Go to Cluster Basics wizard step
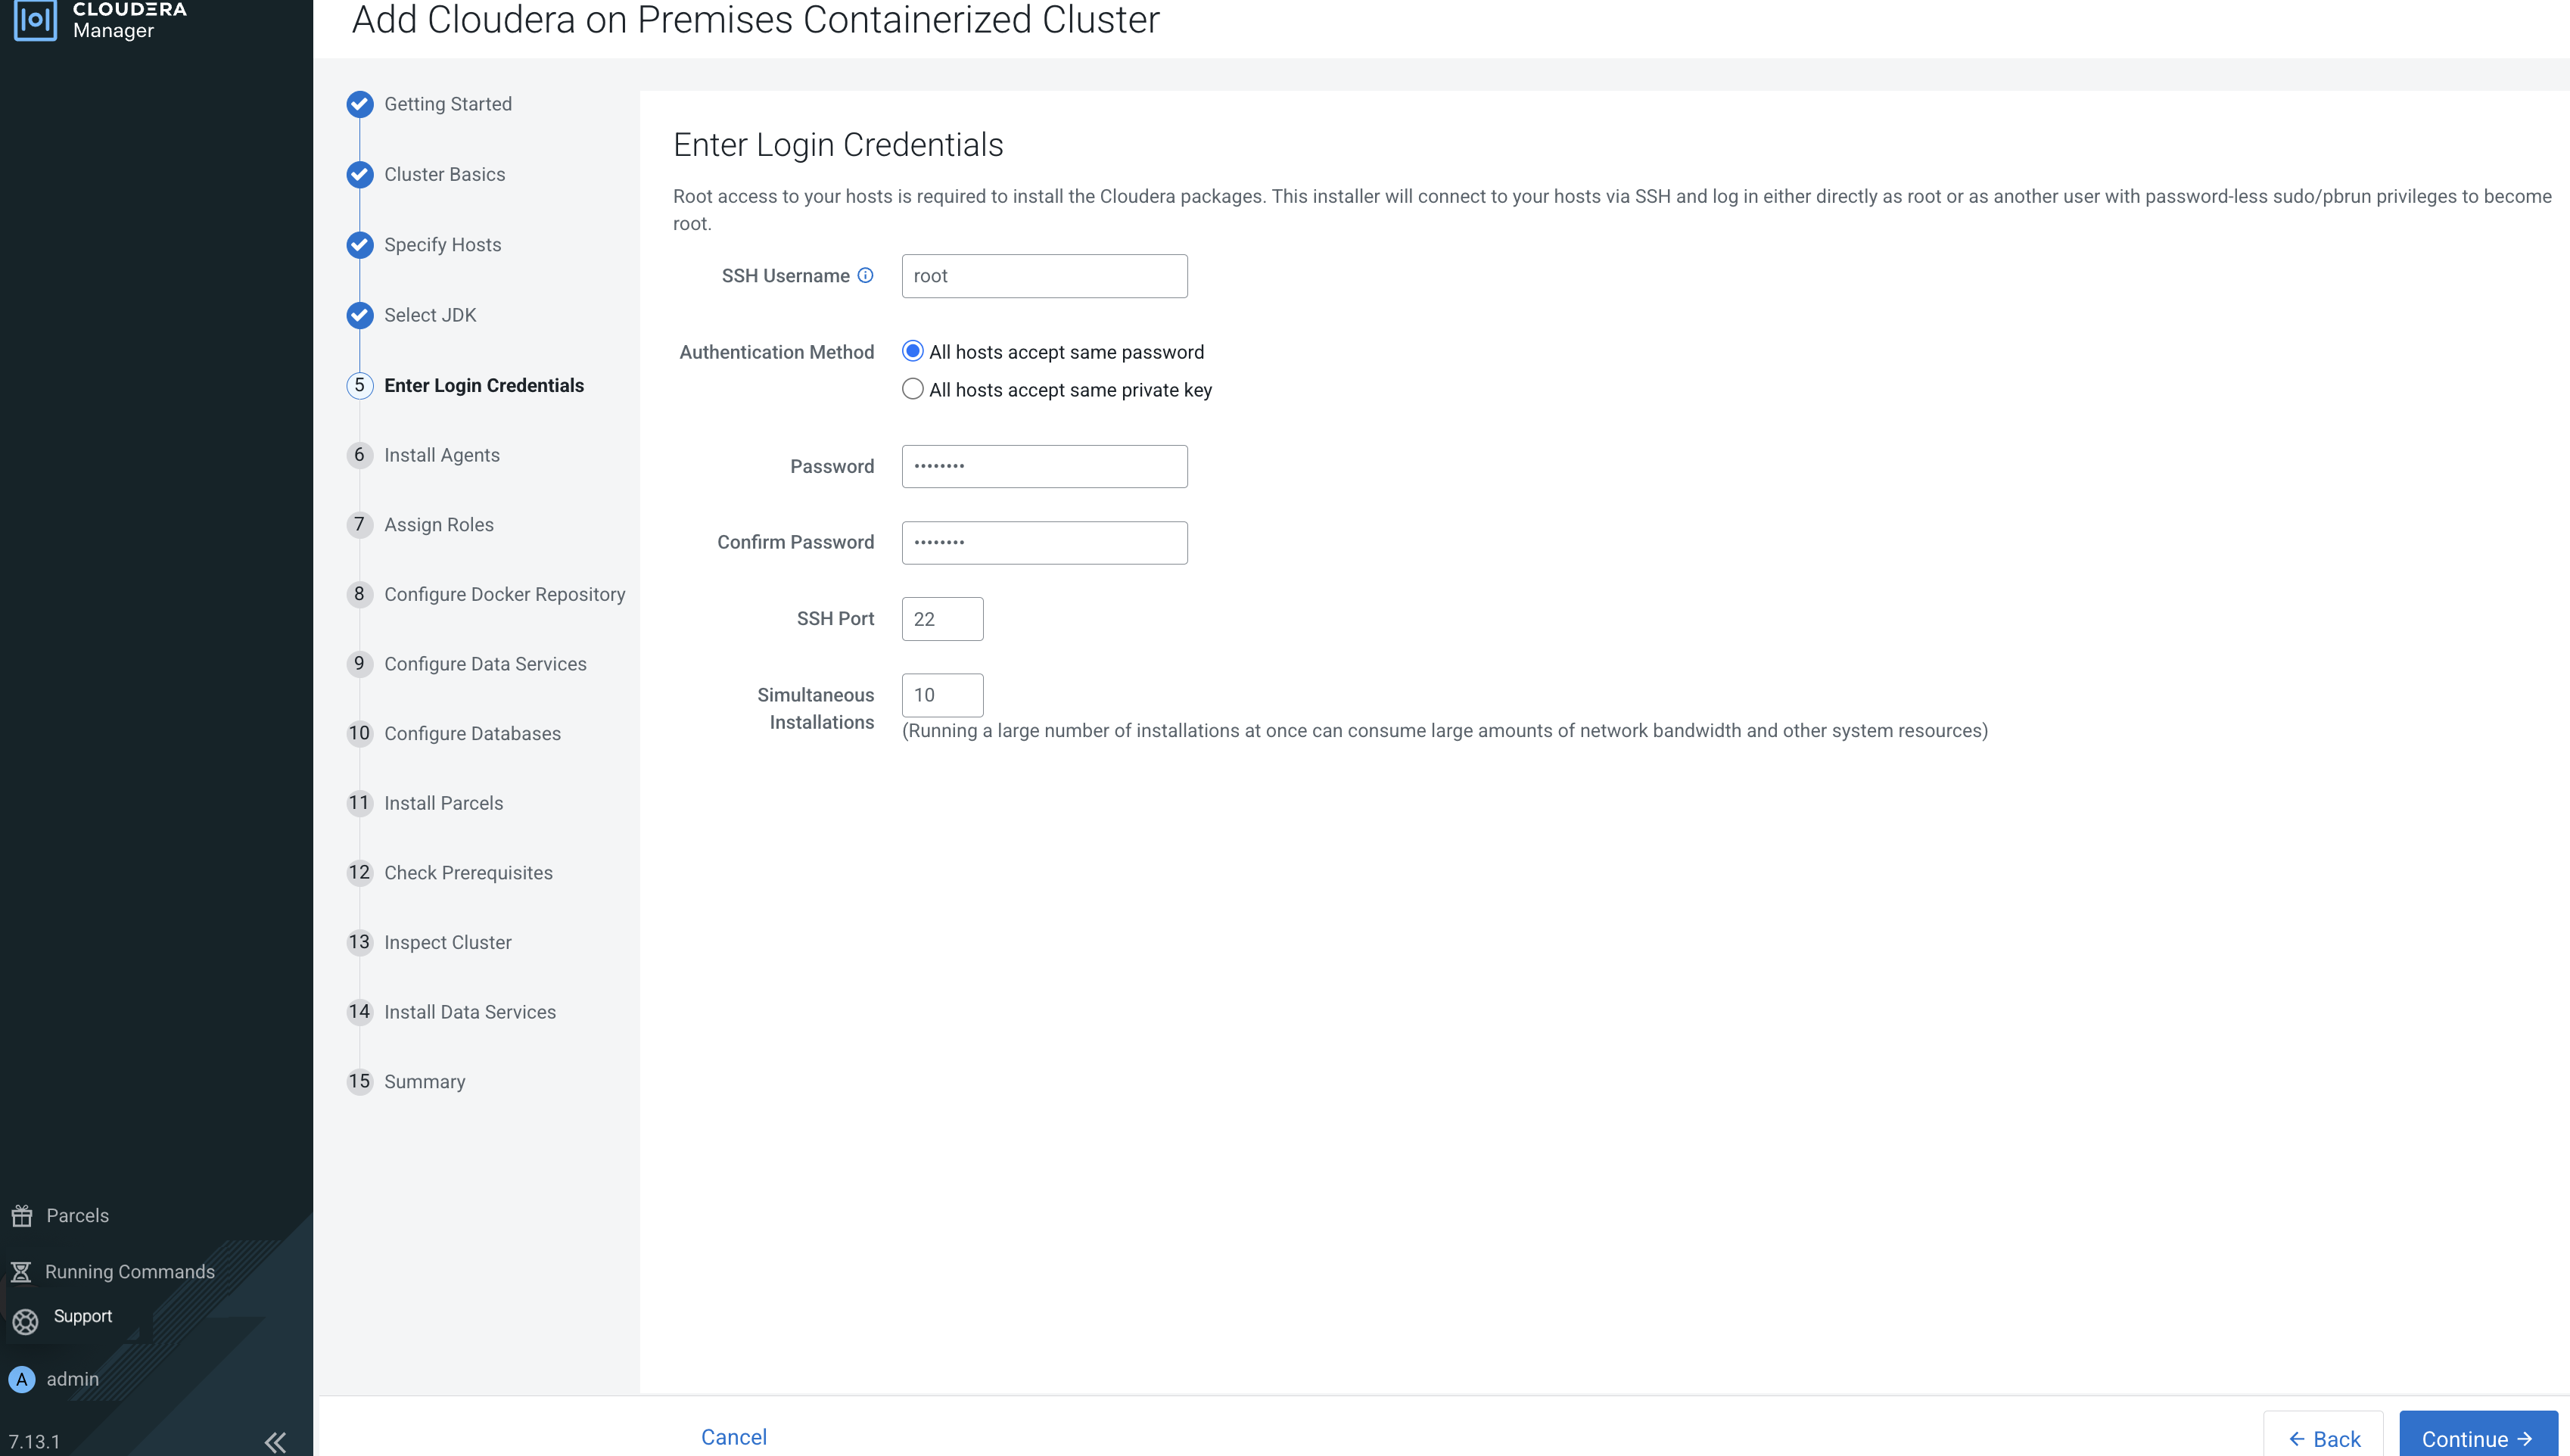The image size is (2570, 1456). pyautogui.click(x=444, y=174)
